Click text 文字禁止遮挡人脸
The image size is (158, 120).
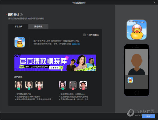point(24,94)
